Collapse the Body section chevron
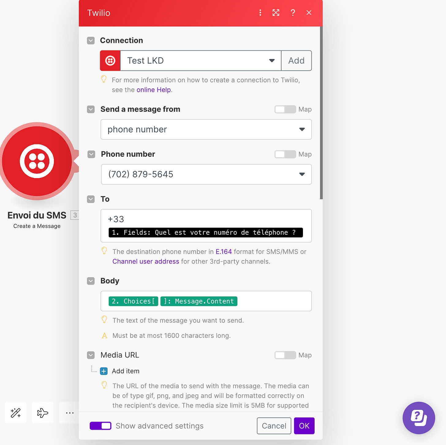This screenshot has height=445, width=446. click(91, 281)
